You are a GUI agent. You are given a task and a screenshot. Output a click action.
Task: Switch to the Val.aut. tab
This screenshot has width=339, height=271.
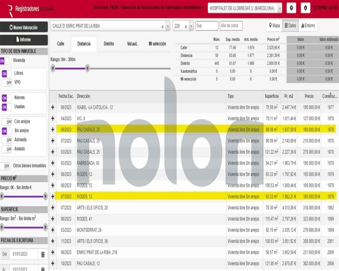tap(132, 44)
